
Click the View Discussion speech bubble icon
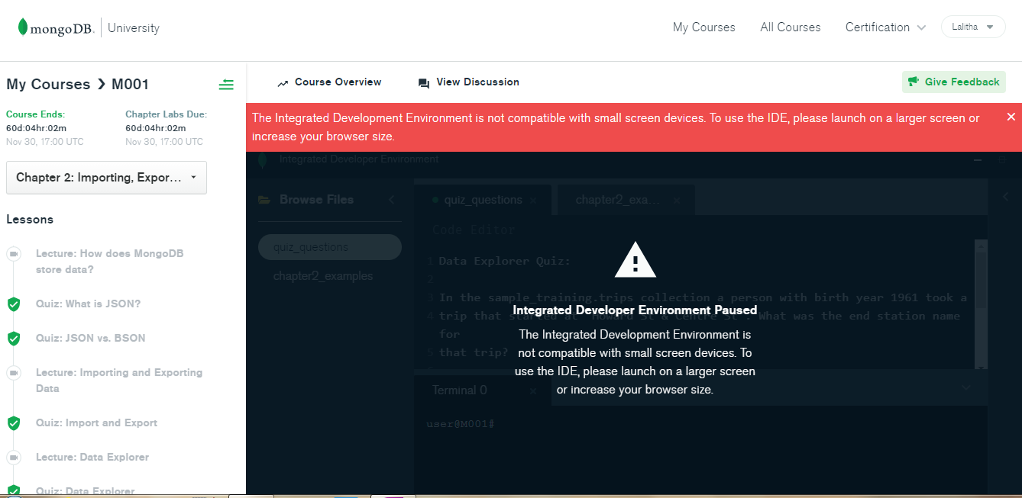click(422, 82)
